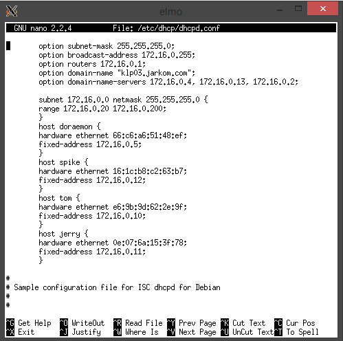
Task: Click the 'option domain-name-servers' line
Action: (x=168, y=82)
